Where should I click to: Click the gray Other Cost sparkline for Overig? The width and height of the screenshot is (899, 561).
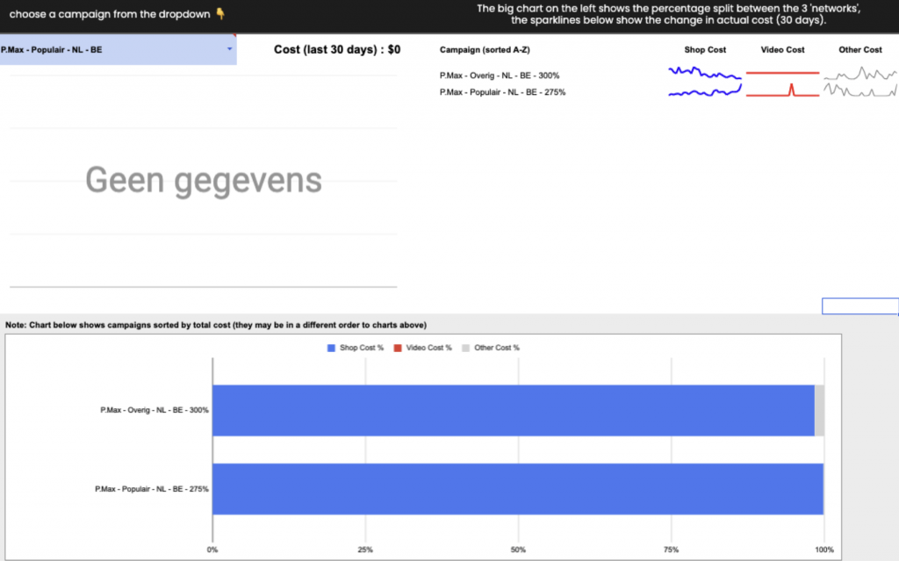click(x=860, y=76)
